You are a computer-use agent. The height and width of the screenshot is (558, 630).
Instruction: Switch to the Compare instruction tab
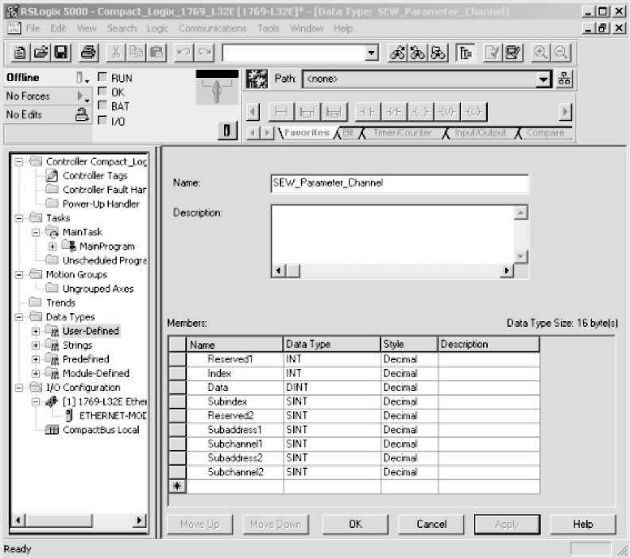click(545, 133)
